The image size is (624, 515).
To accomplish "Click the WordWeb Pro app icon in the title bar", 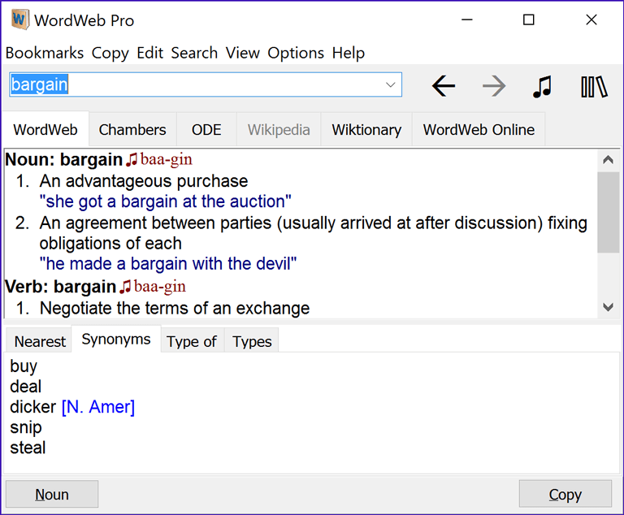I will point(19,19).
